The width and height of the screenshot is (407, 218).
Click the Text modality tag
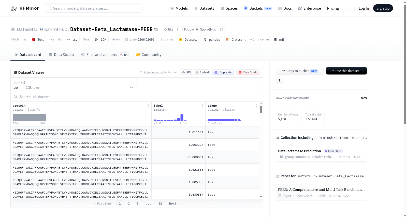click(x=38, y=39)
